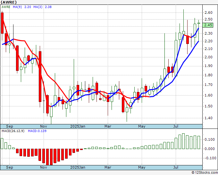The image size is (218, 175).
Task: Click the 1.80 price axis label
Action: click(208, 75)
